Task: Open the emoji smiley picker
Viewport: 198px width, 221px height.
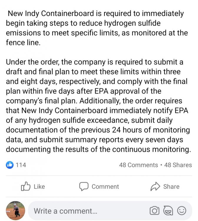Action: 182,211
